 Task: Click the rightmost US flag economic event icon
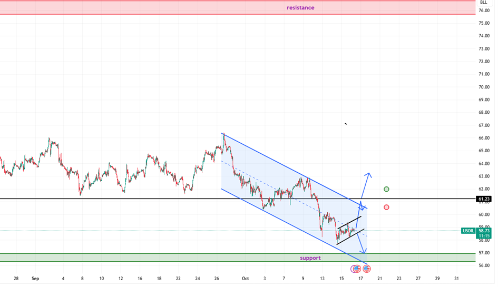tap(366, 269)
